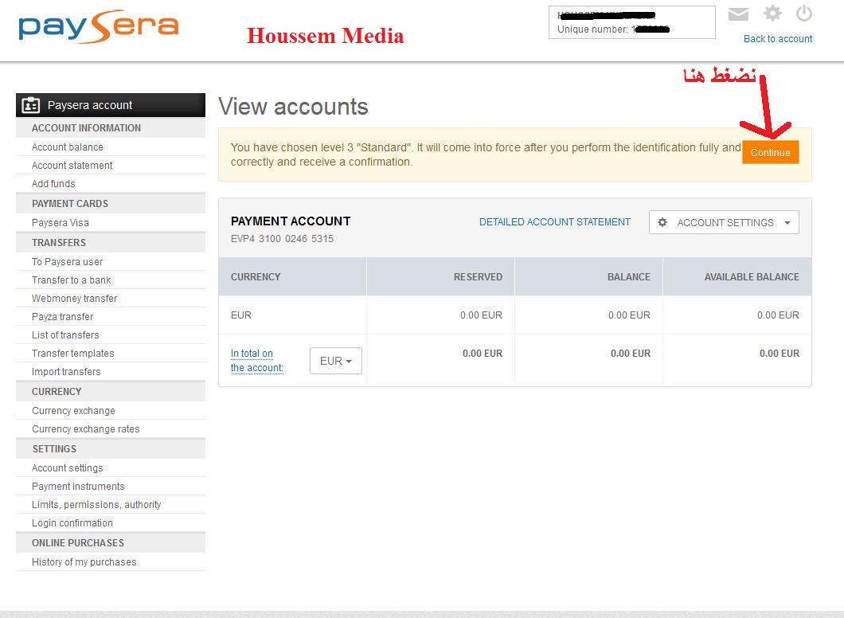
Task: Select Transfer templates
Action: click(72, 353)
